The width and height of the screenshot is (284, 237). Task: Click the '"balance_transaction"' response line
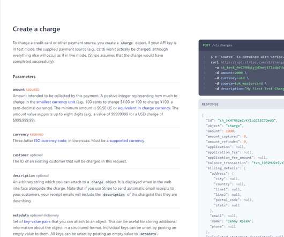[245, 162]
